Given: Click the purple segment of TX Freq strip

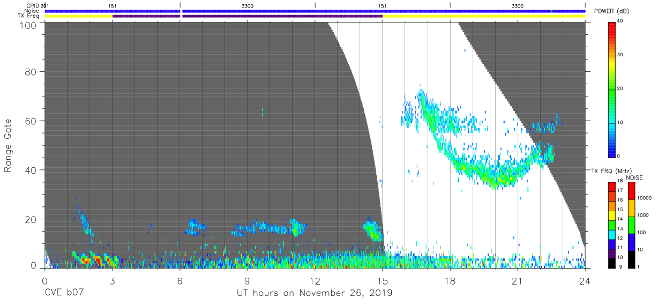Looking at the screenshot, I should click(x=247, y=16).
